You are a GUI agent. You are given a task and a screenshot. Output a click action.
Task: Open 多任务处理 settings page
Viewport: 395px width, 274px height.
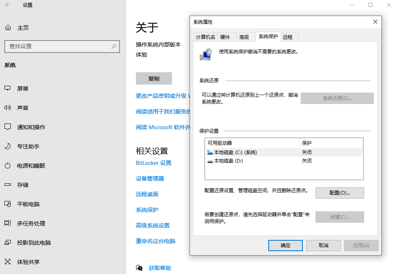[x=31, y=223]
